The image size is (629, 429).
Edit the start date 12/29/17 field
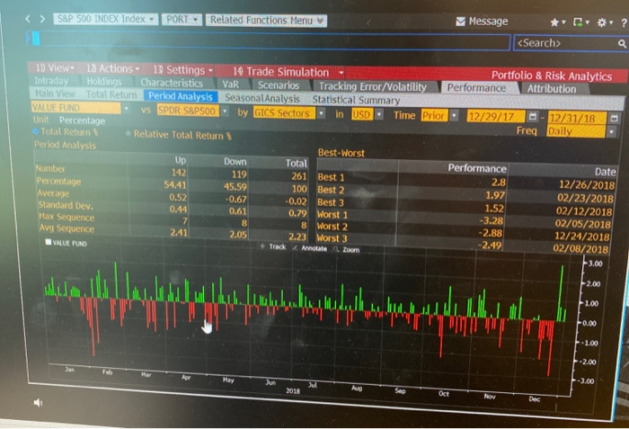pyautogui.click(x=495, y=117)
